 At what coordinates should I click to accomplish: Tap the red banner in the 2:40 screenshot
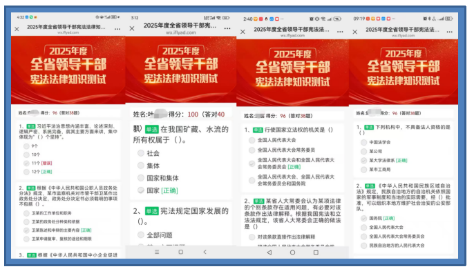click(x=293, y=72)
